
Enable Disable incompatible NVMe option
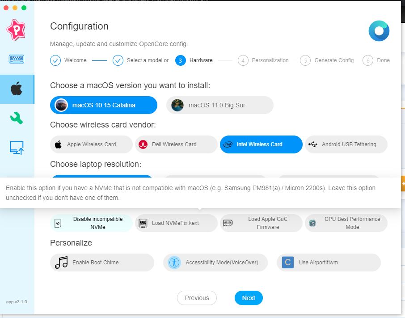click(x=91, y=223)
